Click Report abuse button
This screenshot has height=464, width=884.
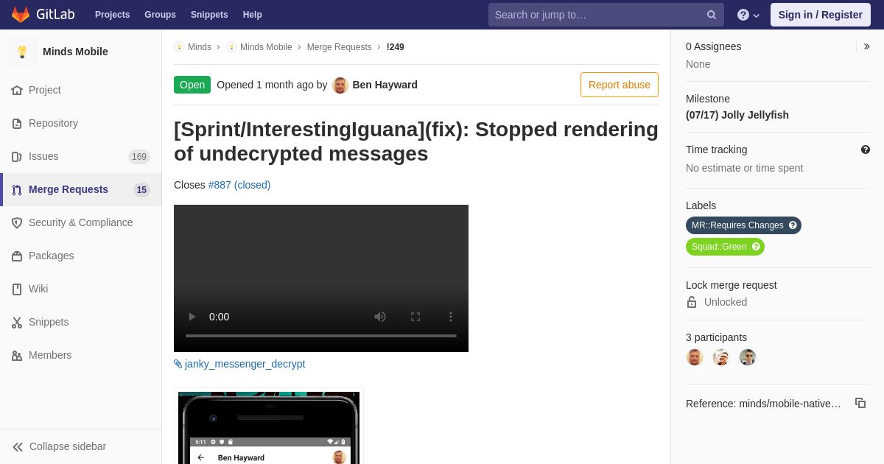pos(620,85)
